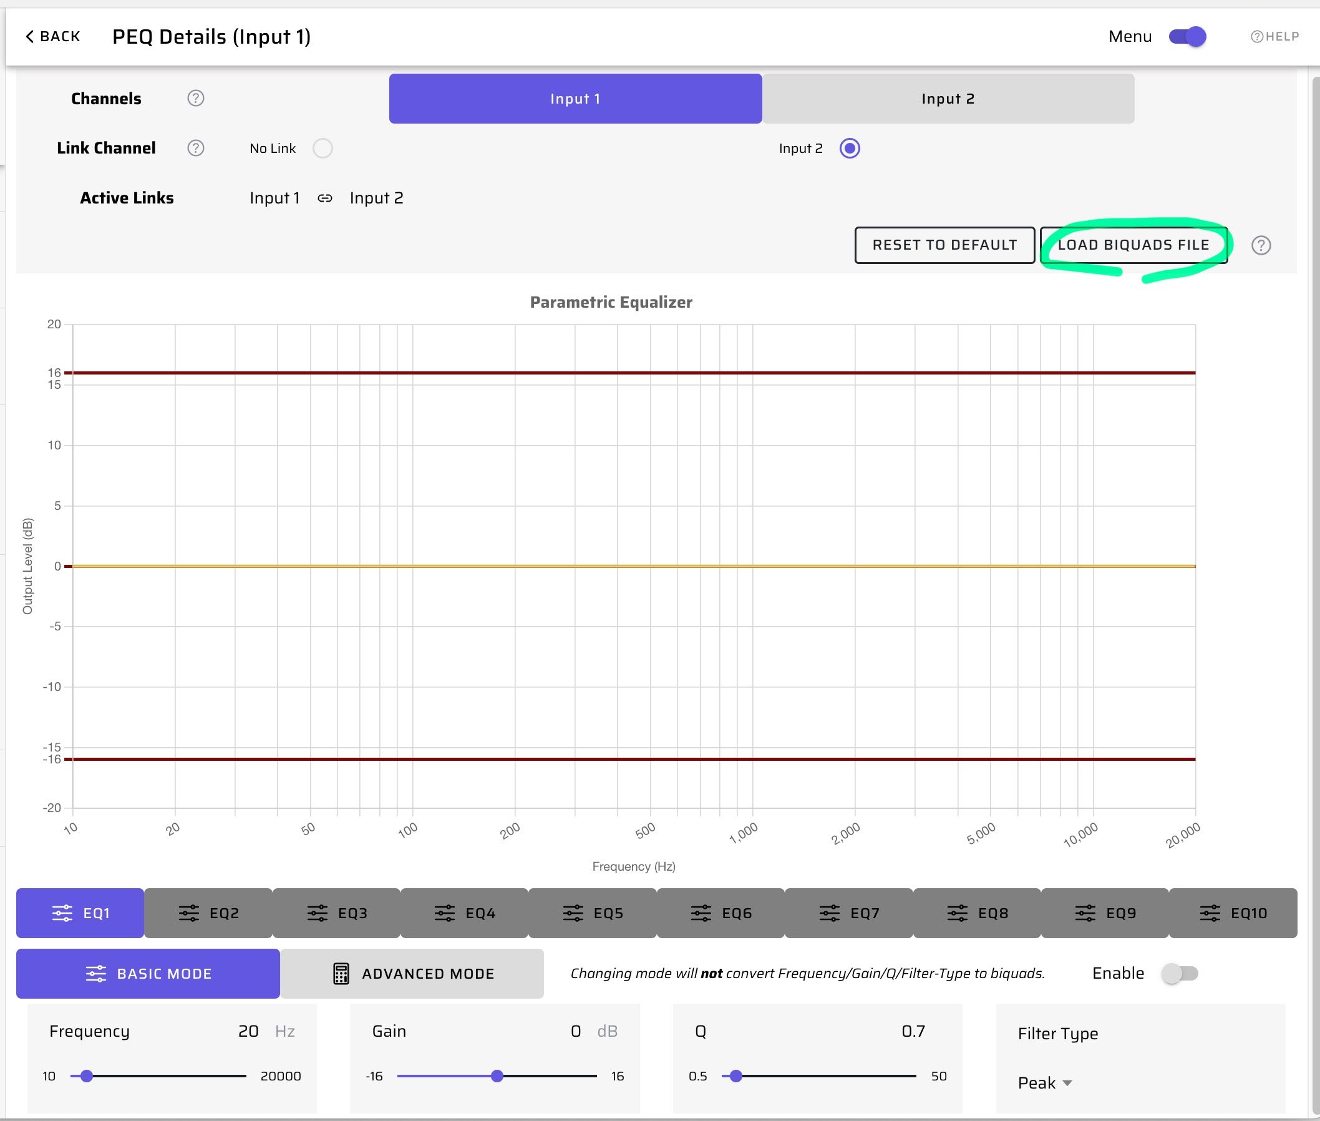Image resolution: width=1320 pixels, height=1121 pixels.
Task: Open the EQ3 band tab
Action: [x=337, y=913]
